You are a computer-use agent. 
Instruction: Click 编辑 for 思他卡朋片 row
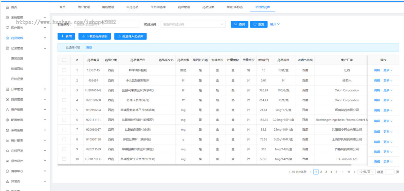pyautogui.click(x=377, y=100)
